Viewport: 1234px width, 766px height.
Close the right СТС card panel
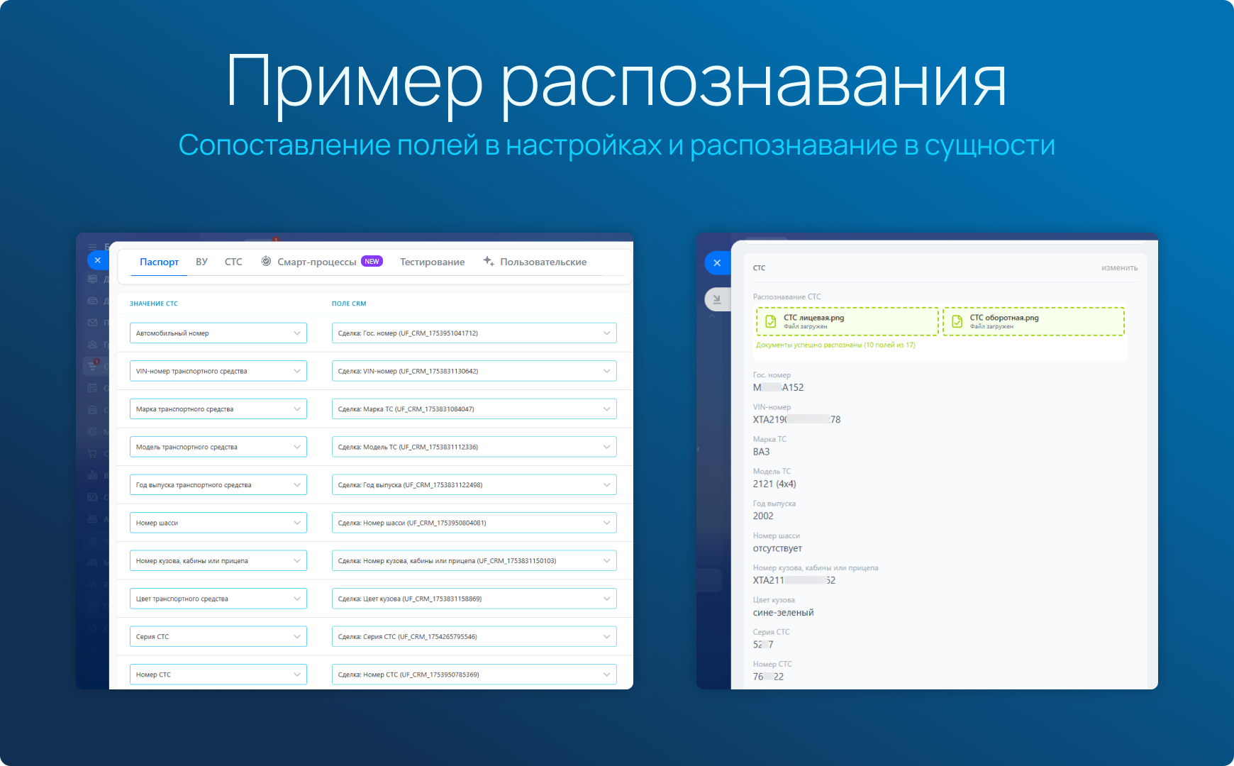tap(717, 263)
